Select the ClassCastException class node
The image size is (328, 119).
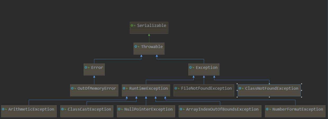[87, 111]
